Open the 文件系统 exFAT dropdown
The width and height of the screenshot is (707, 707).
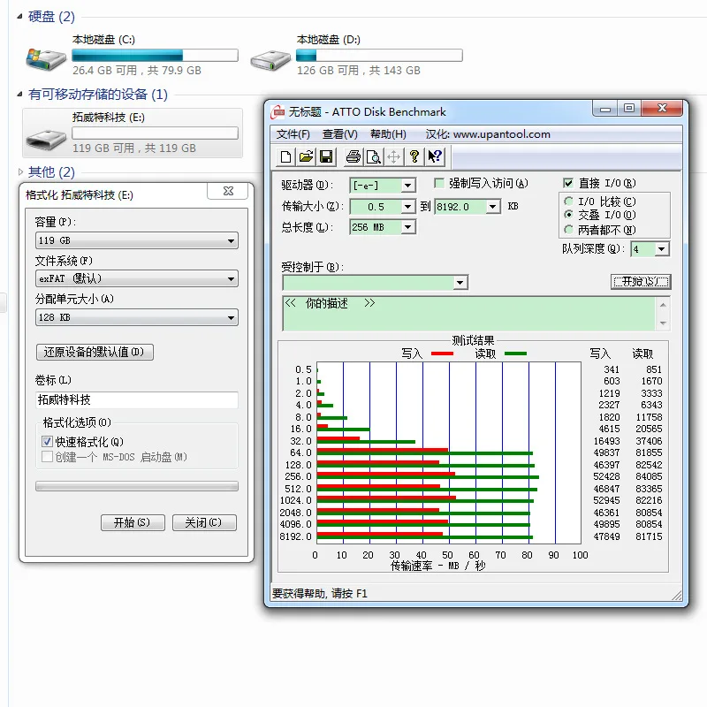[137, 278]
